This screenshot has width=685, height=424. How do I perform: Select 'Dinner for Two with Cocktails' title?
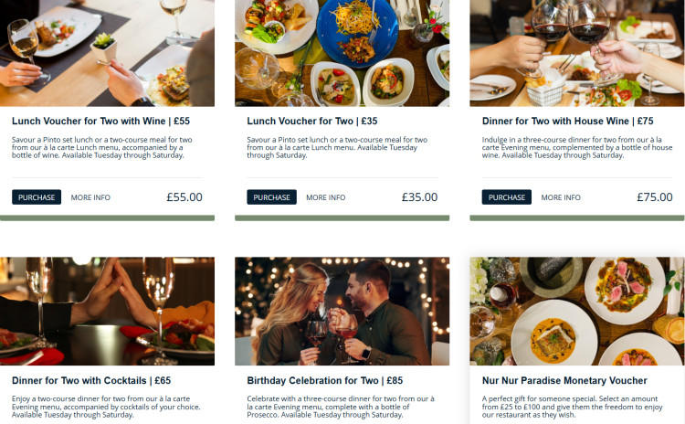tap(90, 381)
